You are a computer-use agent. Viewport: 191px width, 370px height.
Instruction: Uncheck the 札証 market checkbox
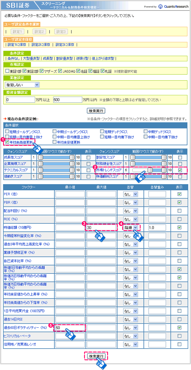tap(102, 71)
